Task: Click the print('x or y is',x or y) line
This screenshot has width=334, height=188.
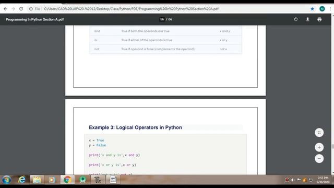Action: click(112, 165)
